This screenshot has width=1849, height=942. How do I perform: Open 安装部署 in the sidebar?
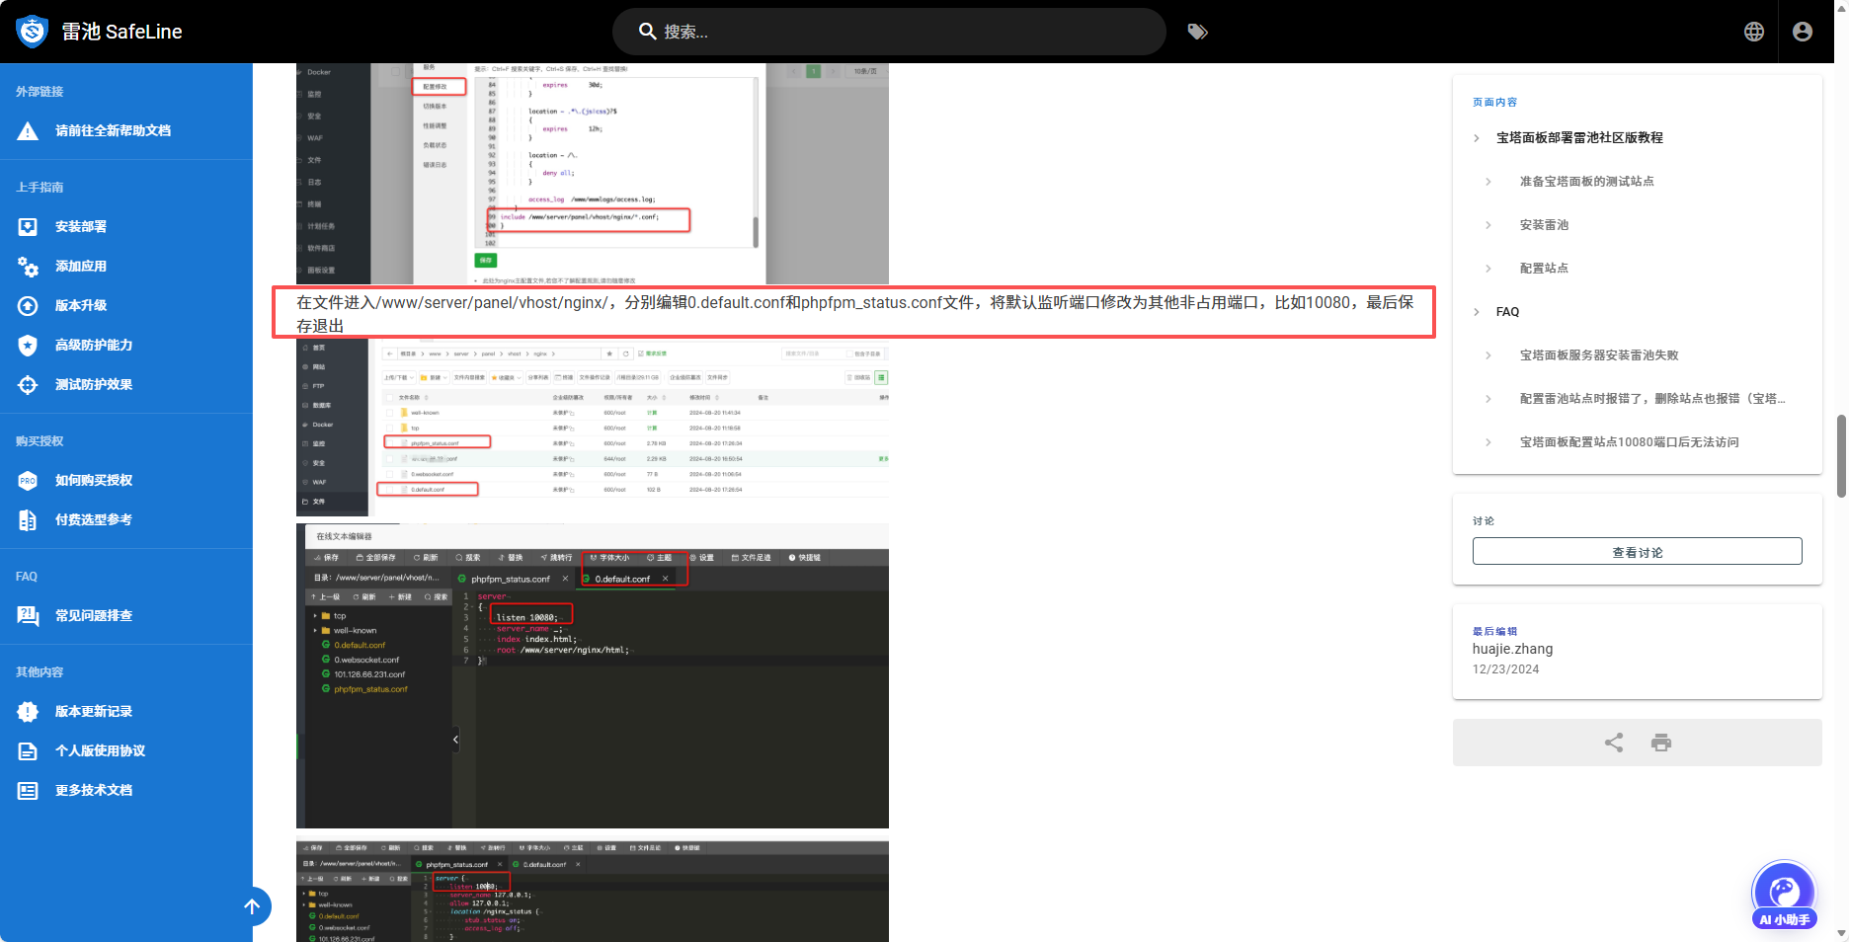(x=81, y=226)
